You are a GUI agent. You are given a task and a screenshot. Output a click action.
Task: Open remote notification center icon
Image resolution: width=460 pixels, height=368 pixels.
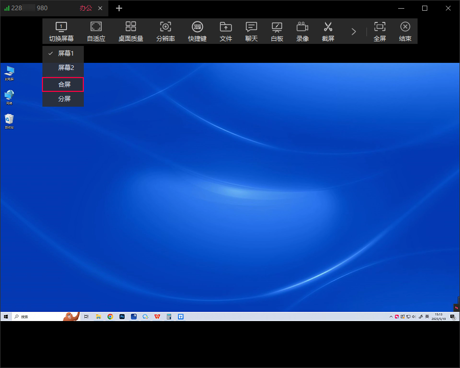click(x=453, y=317)
